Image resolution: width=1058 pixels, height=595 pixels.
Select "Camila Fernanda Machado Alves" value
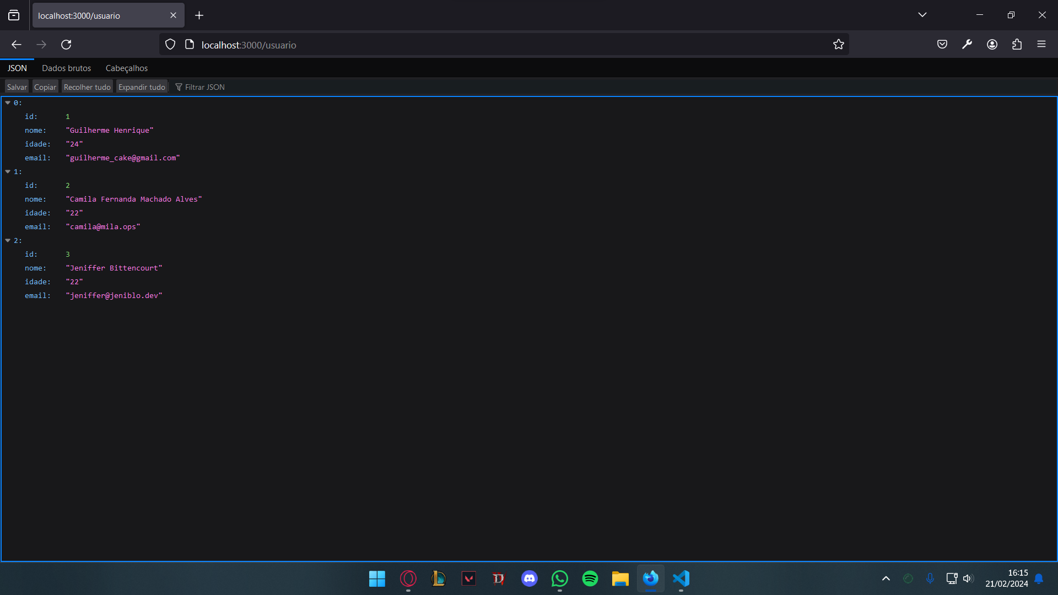point(134,199)
